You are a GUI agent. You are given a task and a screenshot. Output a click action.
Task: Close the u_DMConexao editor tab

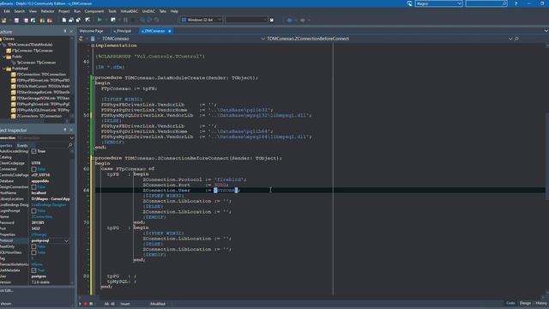pyautogui.click(x=170, y=31)
